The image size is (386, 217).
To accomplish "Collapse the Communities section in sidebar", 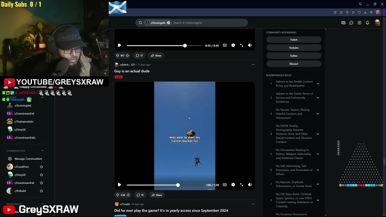I will click(43, 151).
